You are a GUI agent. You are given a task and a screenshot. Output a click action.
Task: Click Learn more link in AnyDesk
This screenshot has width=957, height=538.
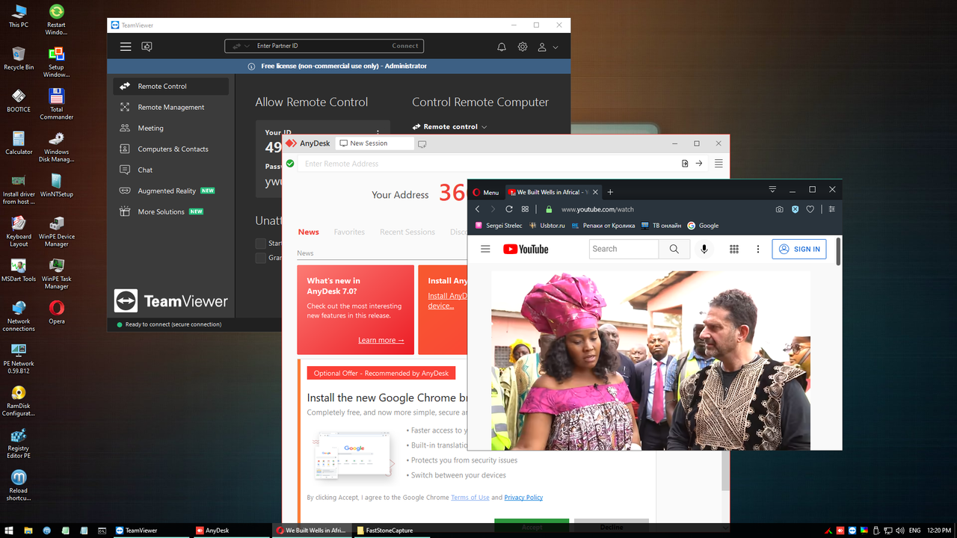[381, 340]
